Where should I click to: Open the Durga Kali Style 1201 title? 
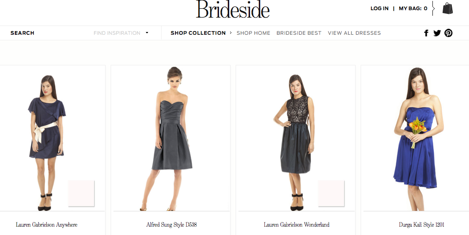(421, 224)
